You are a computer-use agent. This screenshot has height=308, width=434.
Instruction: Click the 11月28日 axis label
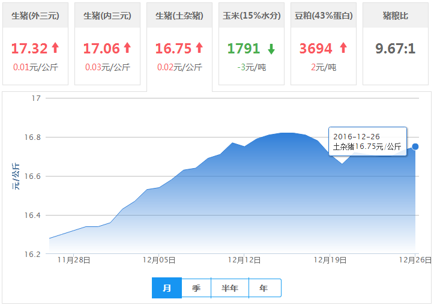pyautogui.click(x=74, y=260)
